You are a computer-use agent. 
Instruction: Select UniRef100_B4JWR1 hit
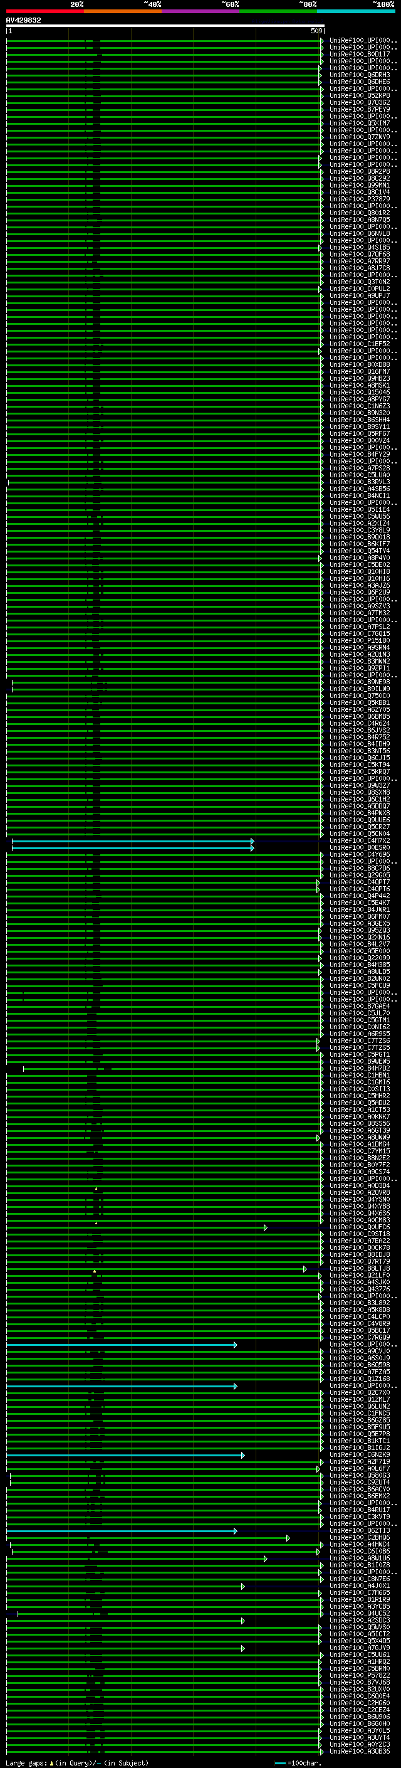pos(360,911)
